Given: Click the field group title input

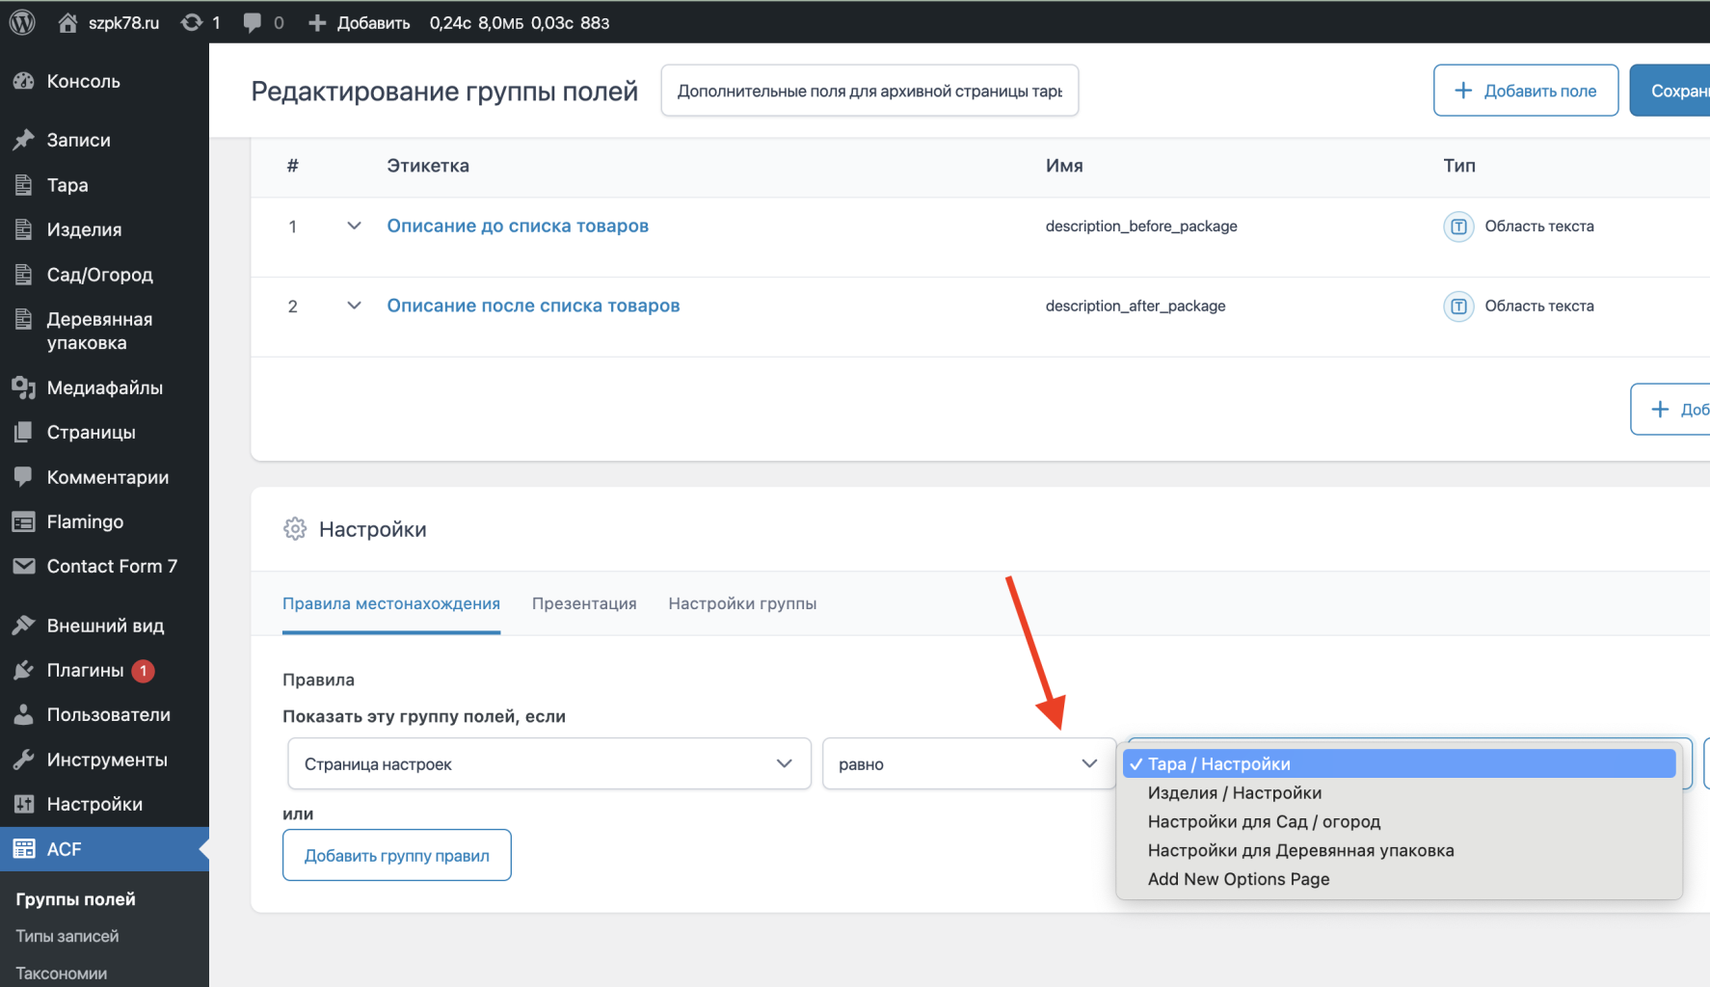Looking at the screenshot, I should (x=868, y=91).
